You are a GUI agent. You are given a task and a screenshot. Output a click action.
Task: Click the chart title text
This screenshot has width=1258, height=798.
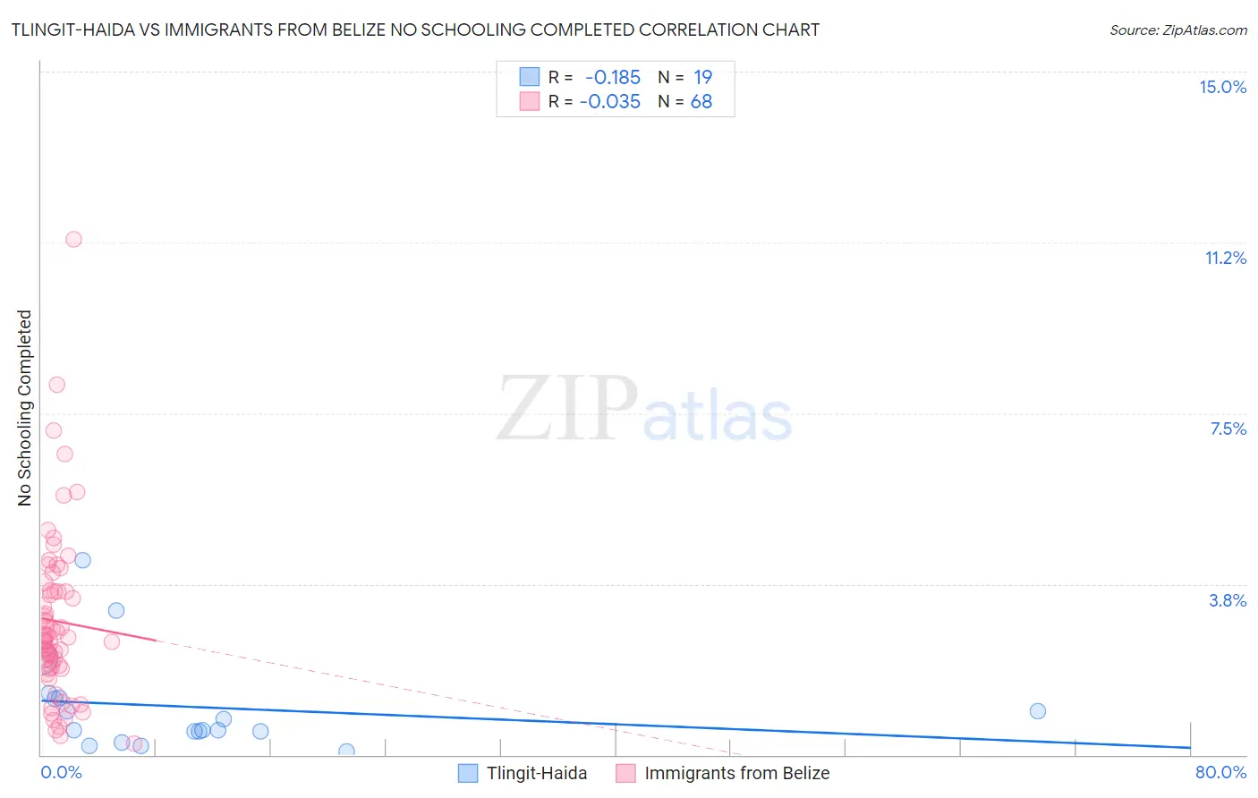pyautogui.click(x=415, y=30)
